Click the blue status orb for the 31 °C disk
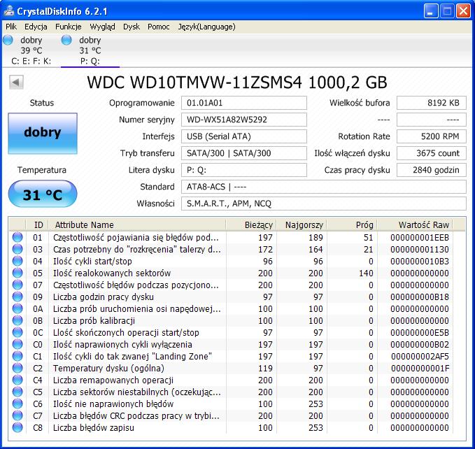This screenshot has height=449, width=475. click(x=66, y=40)
